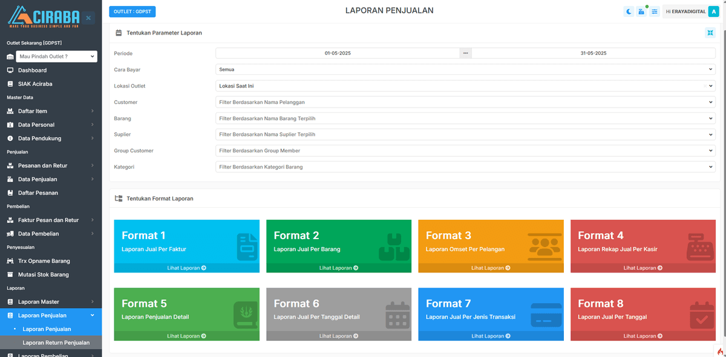Expand the Daftar Item submenu
This screenshot has height=357, width=726.
51,111
